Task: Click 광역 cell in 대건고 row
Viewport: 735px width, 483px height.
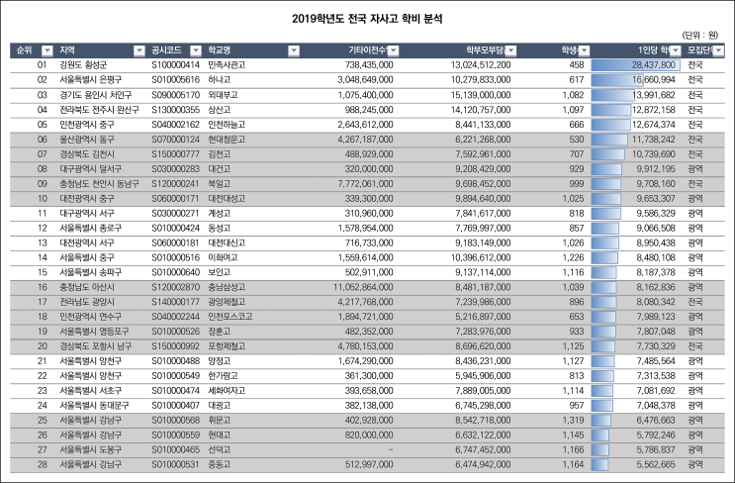Action: 695,169
